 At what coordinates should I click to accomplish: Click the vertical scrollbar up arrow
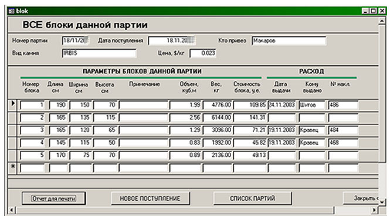pos(382,21)
